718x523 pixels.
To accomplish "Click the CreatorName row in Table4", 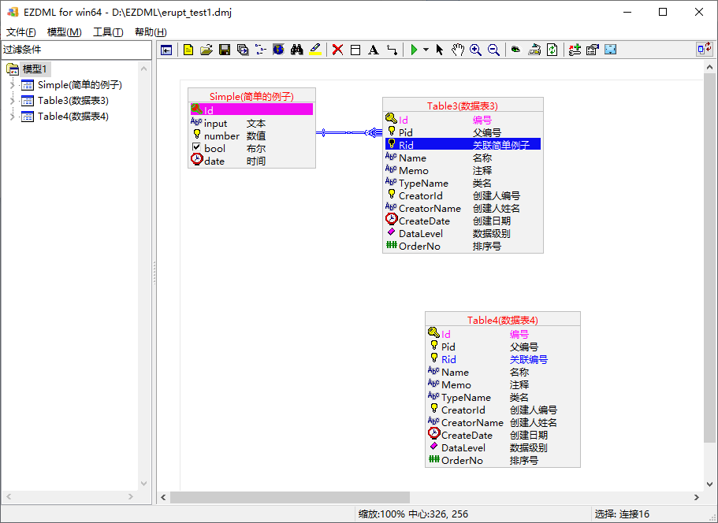I will pyautogui.click(x=502, y=423).
